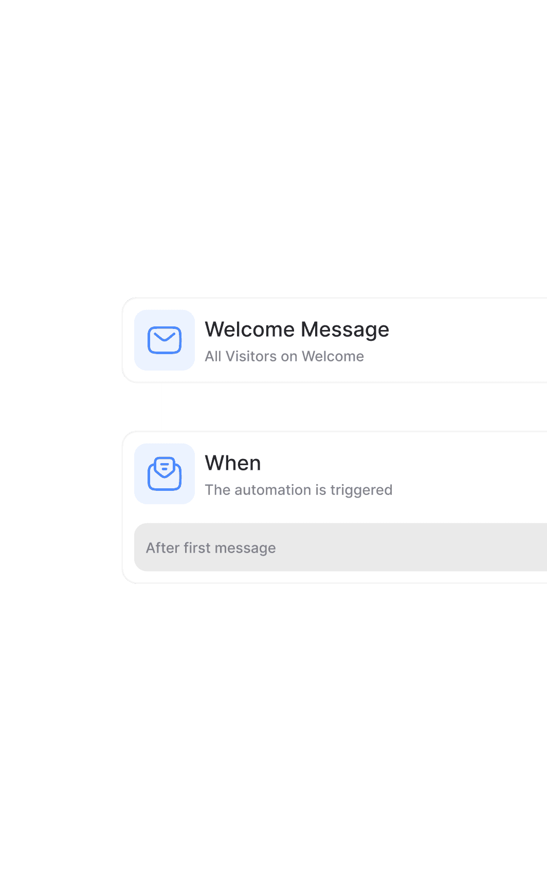Select the When trigger step card
This screenshot has height=882, width=547.
[335, 507]
